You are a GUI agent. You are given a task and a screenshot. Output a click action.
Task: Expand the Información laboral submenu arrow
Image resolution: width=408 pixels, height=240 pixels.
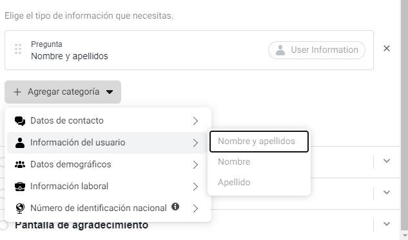[x=195, y=186]
